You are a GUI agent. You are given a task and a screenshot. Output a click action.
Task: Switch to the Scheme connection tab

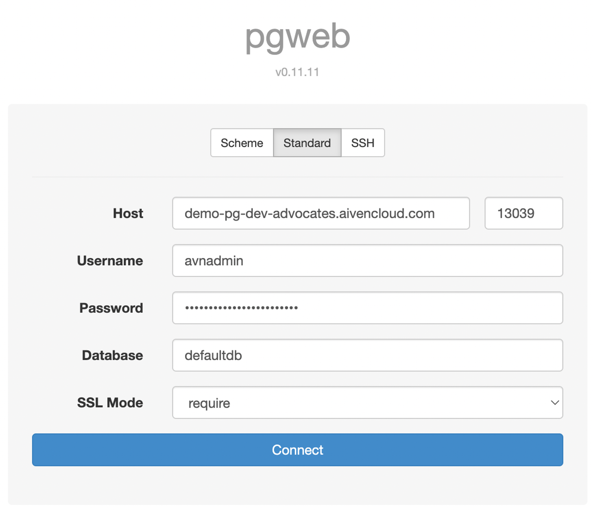tap(242, 143)
